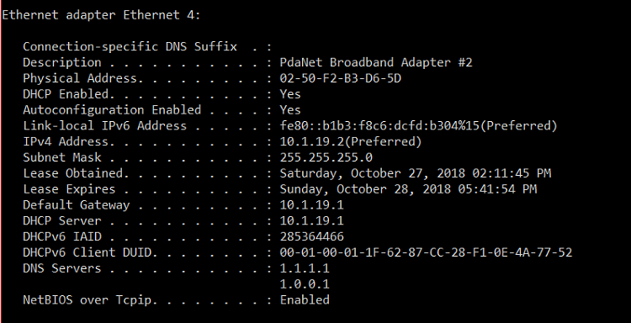Click the DHCP Enabled Yes value

pyautogui.click(x=290, y=94)
